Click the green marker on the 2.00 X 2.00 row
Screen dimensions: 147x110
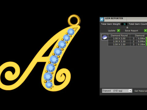coord(146,38)
